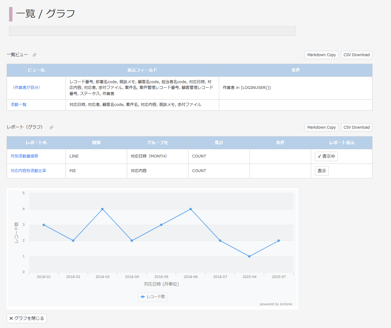Click the link icon beside 一覧ビュー heading

[34, 55]
